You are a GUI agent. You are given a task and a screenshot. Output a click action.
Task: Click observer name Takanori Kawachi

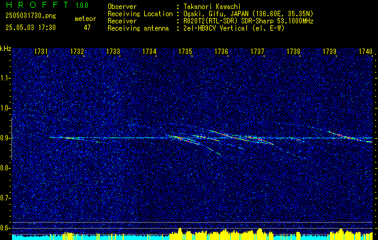212,7
